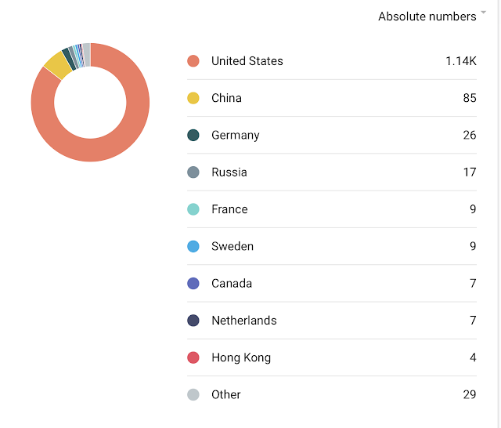Click the China yellow legend dot
Screen dimensions: 501x428
[x=193, y=98]
